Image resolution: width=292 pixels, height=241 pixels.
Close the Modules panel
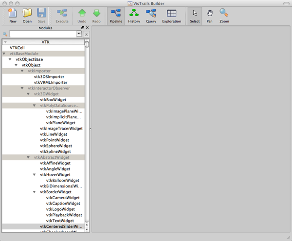pyautogui.click(x=87, y=28)
